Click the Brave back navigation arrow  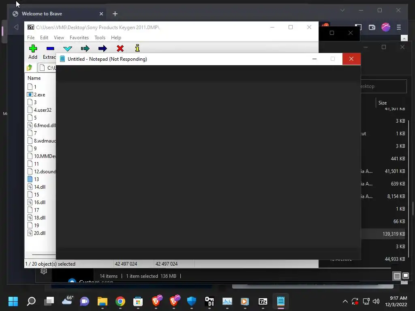click(16, 27)
